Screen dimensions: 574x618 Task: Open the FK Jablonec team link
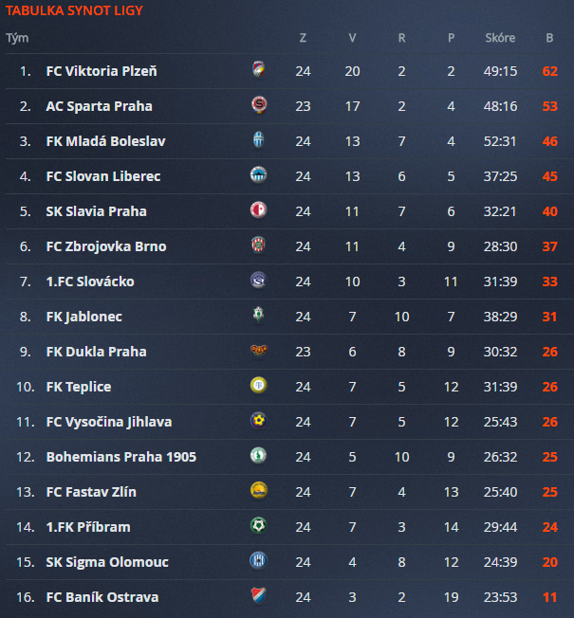point(84,317)
